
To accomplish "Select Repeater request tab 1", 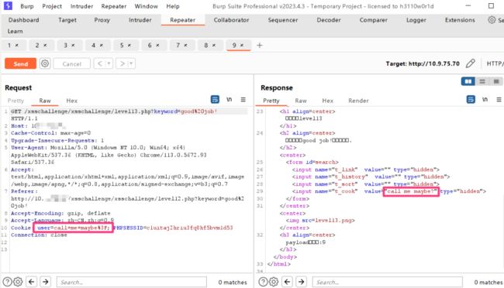I will (x=9, y=45).
